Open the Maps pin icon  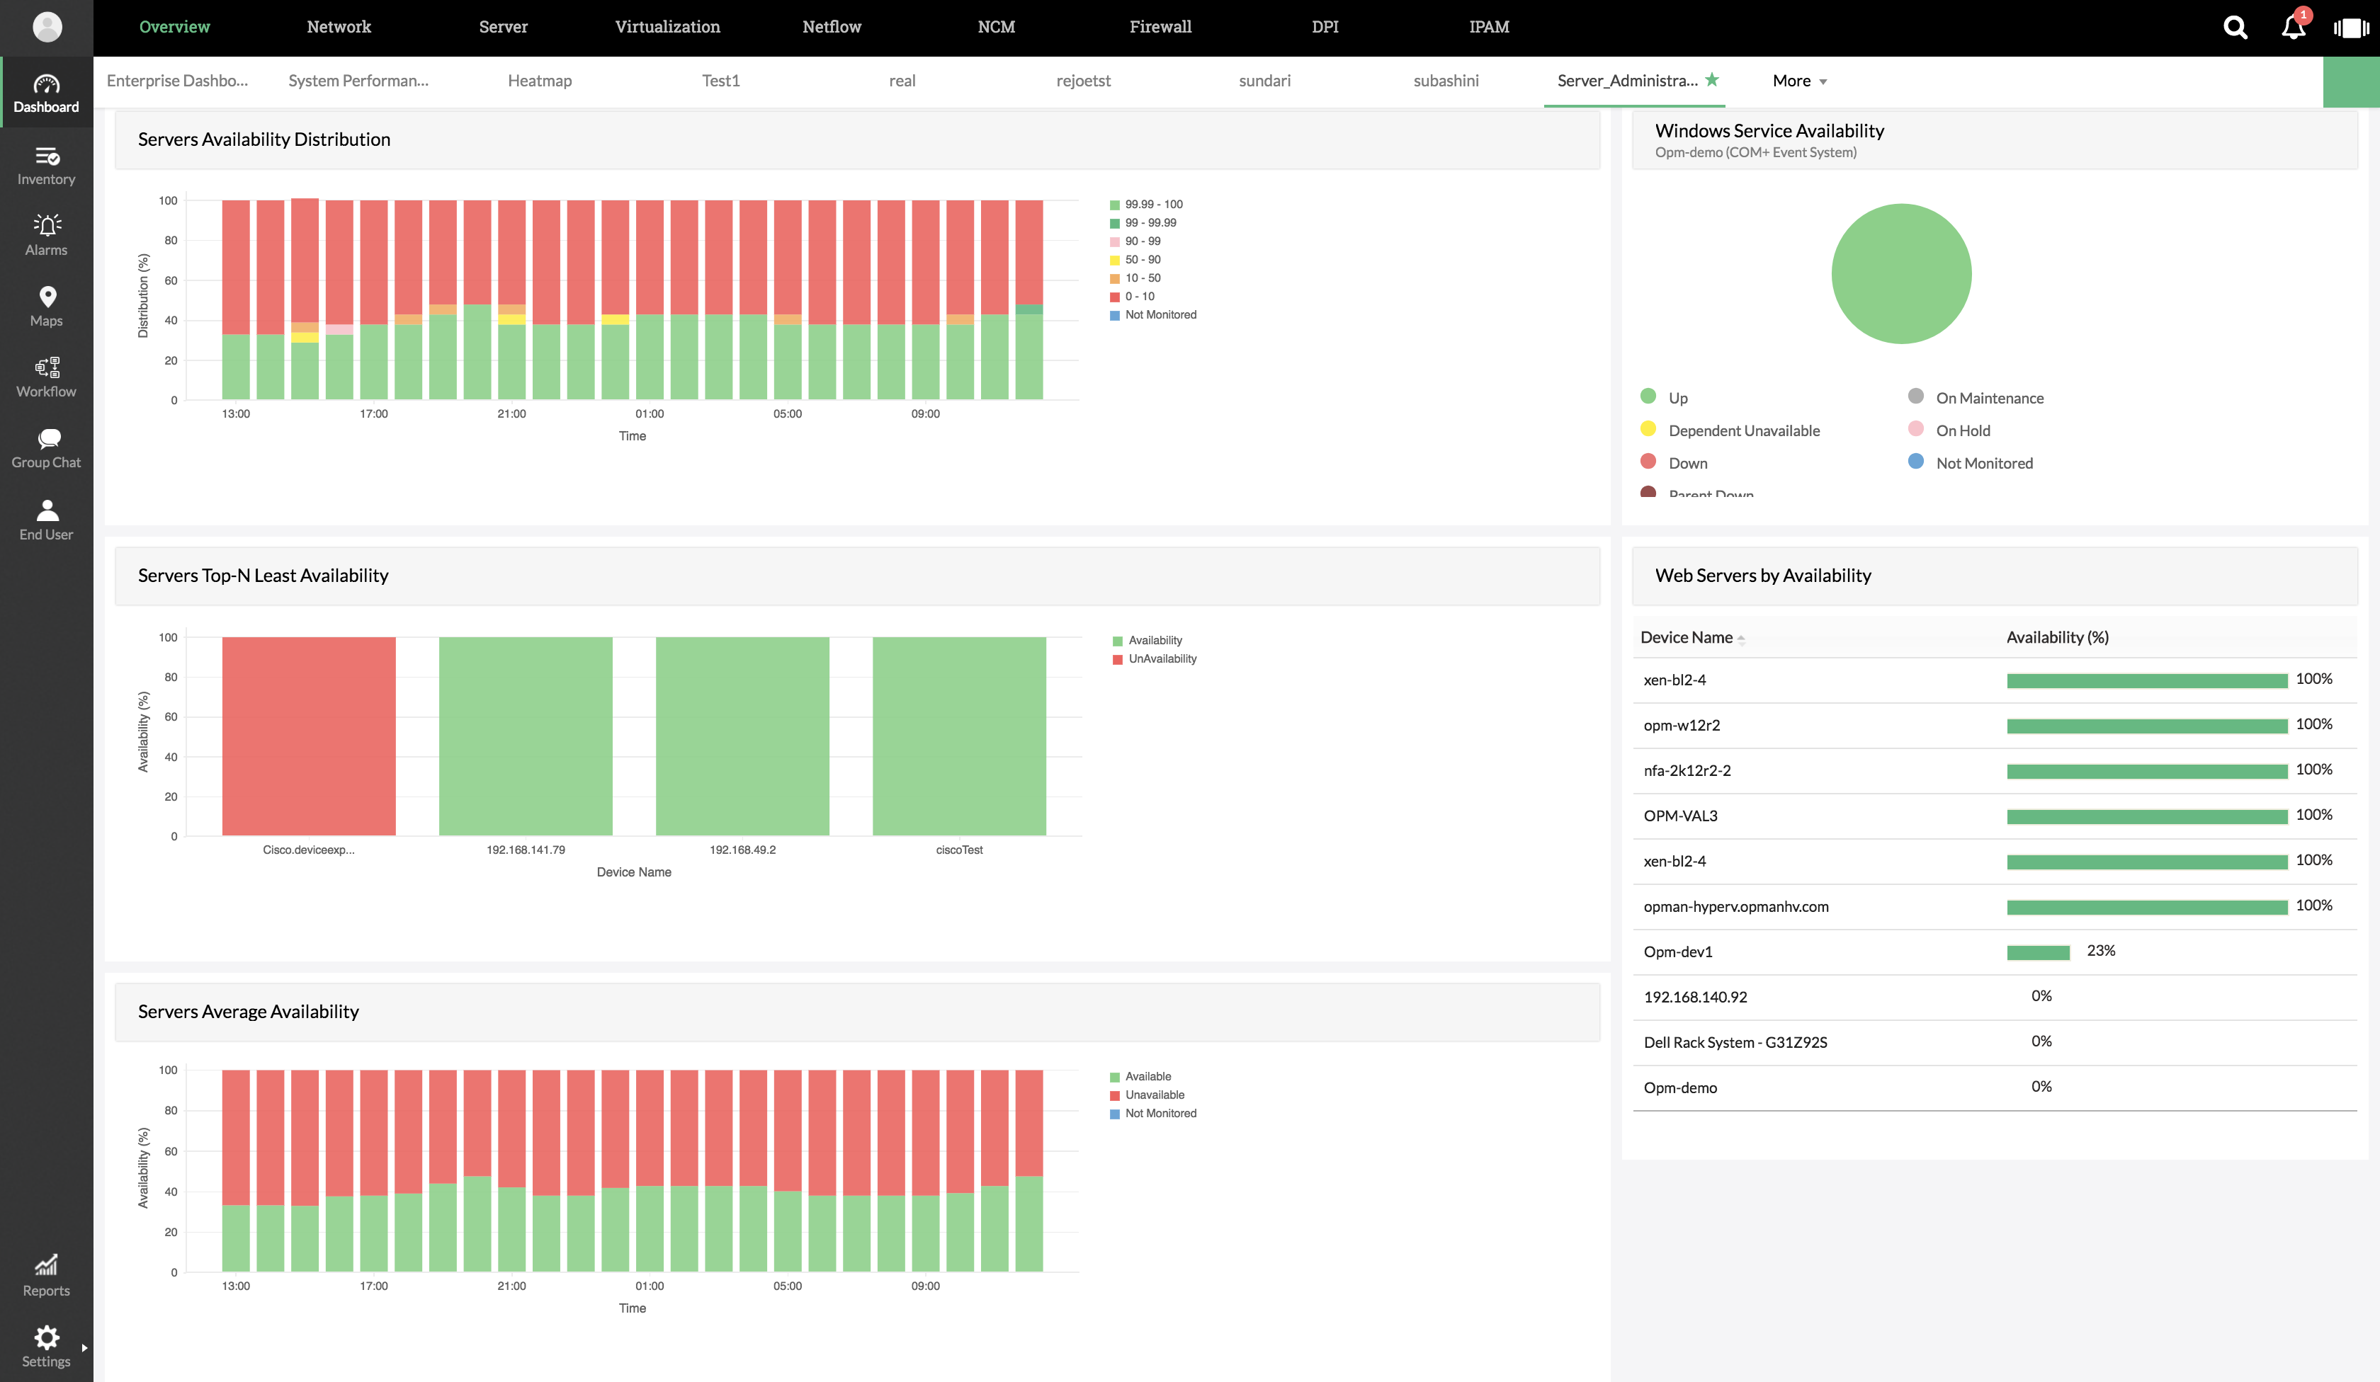(x=46, y=297)
